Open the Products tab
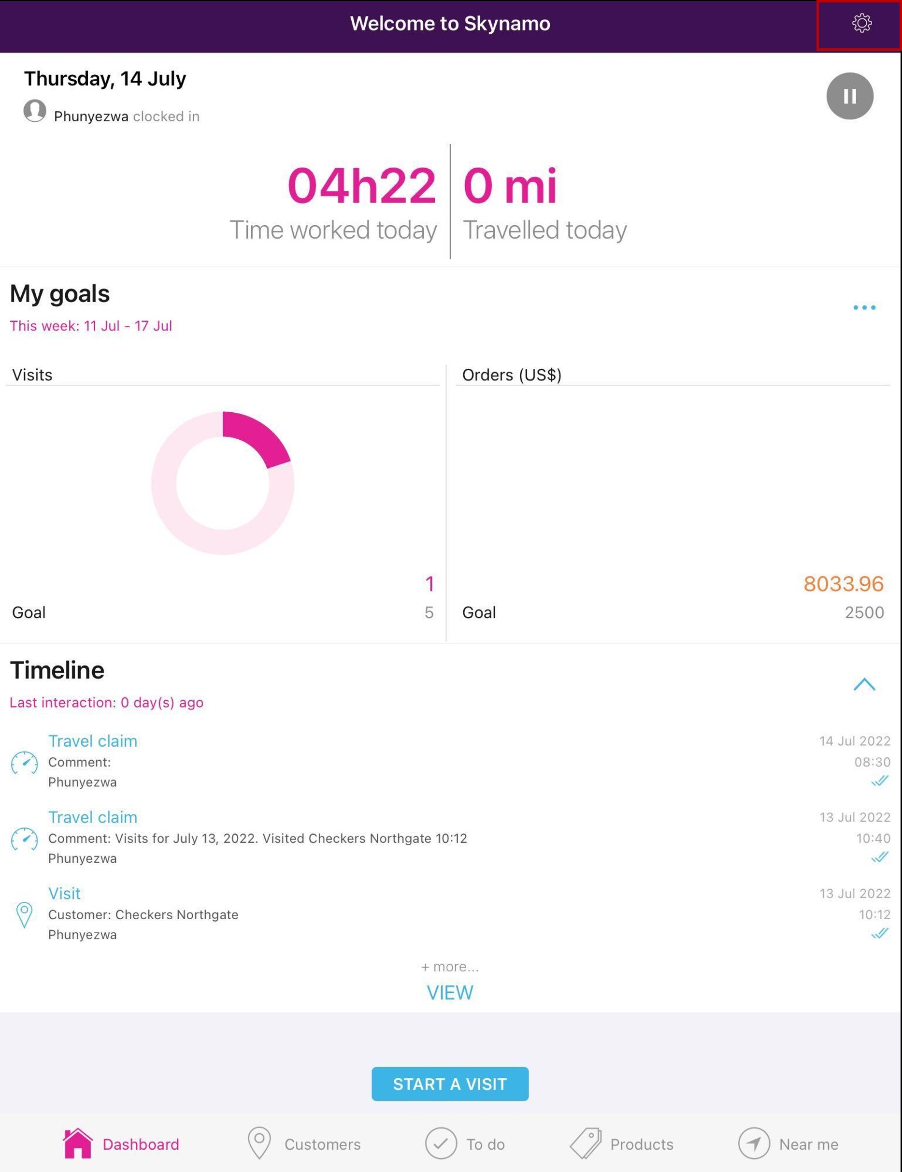902x1172 pixels. [621, 1143]
